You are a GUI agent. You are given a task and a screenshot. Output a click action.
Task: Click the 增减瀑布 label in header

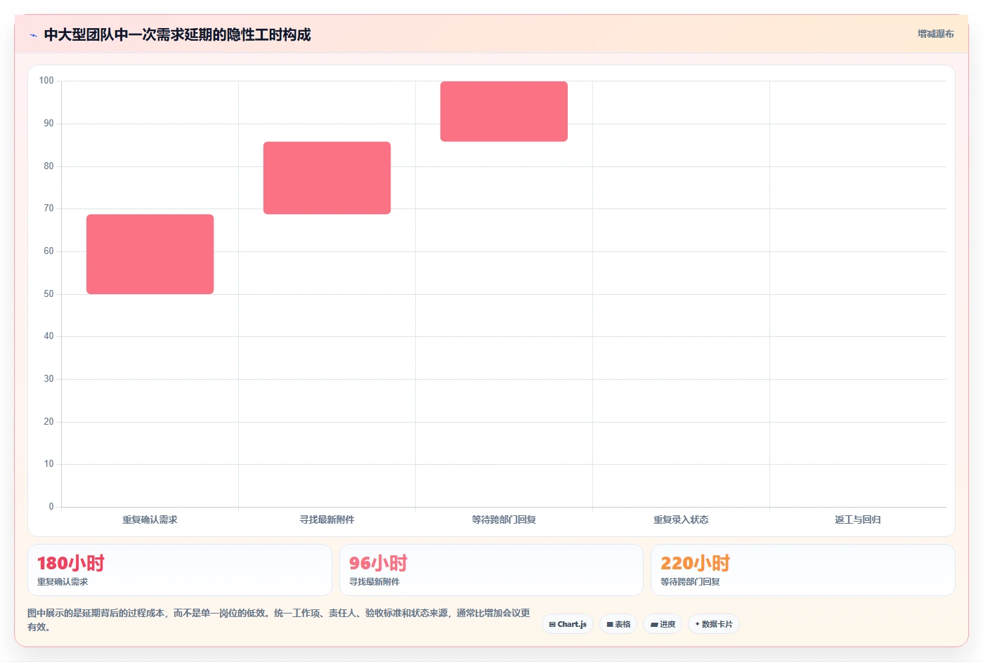935,34
